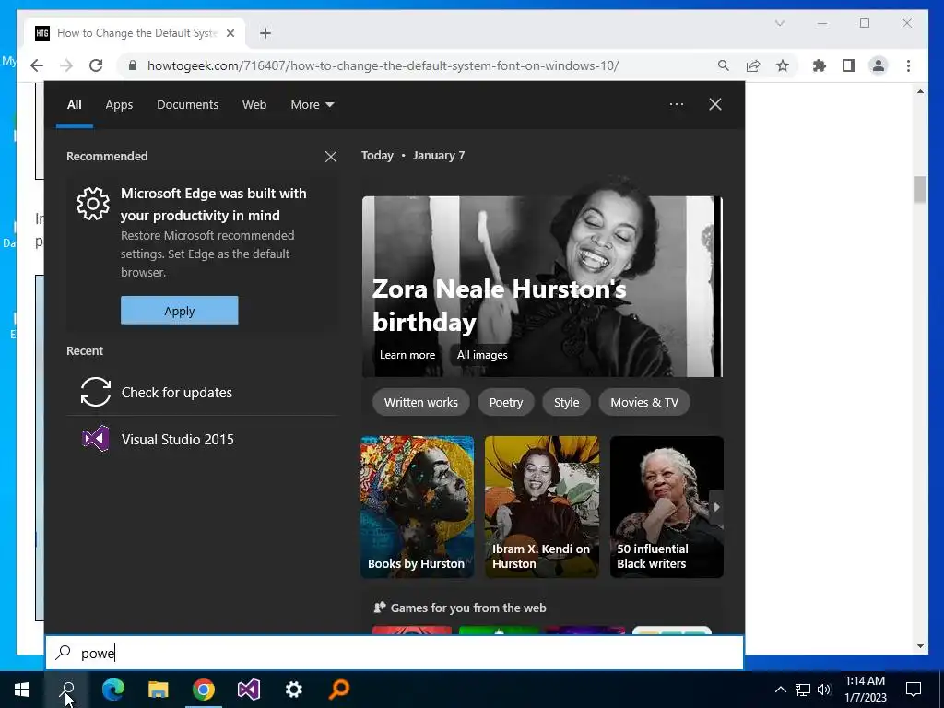The height and width of the screenshot is (708, 944).
Task: Open Chrome profile avatar
Action: click(x=879, y=65)
